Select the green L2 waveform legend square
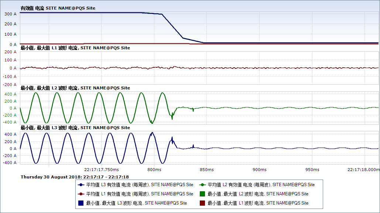380x213 pixels. coord(202,194)
